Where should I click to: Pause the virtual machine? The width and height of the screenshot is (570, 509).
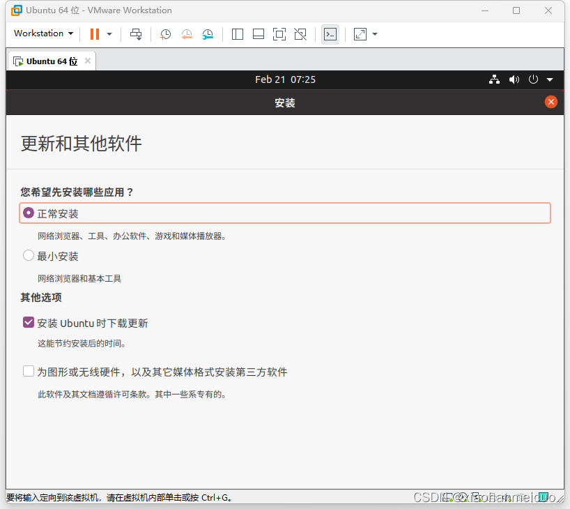(95, 34)
